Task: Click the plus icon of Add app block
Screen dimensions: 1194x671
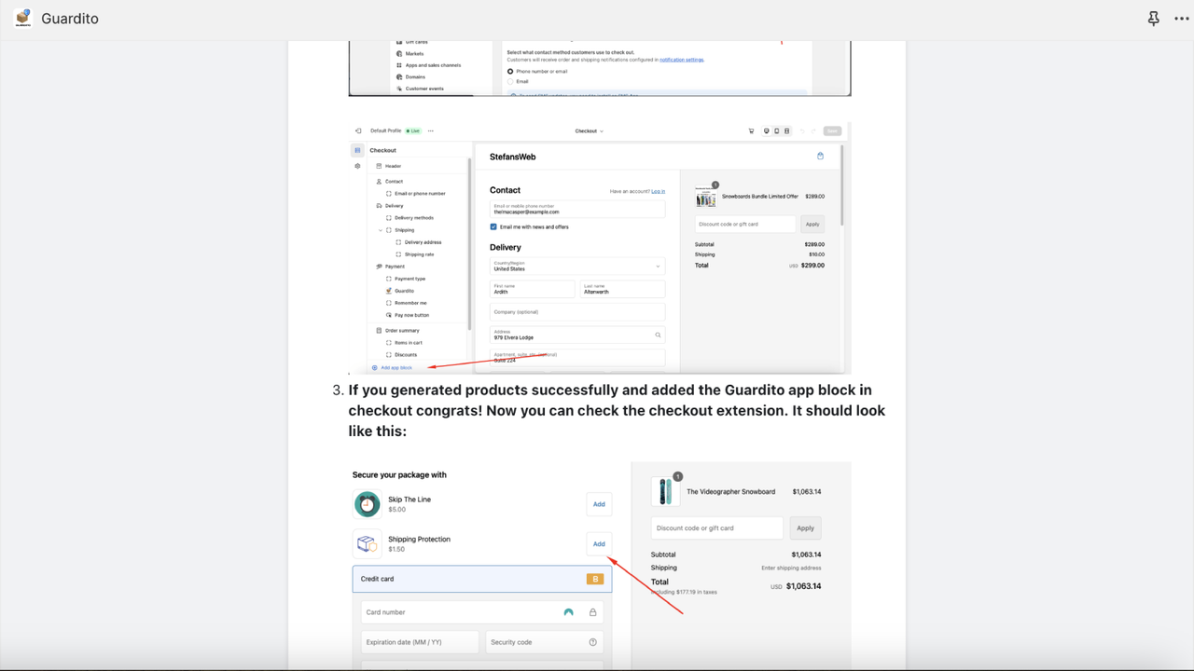Action: pos(375,367)
